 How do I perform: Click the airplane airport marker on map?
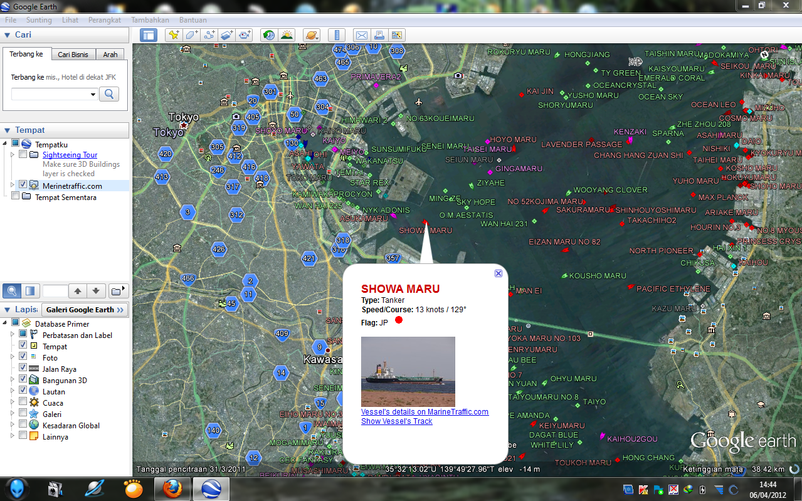click(x=419, y=102)
